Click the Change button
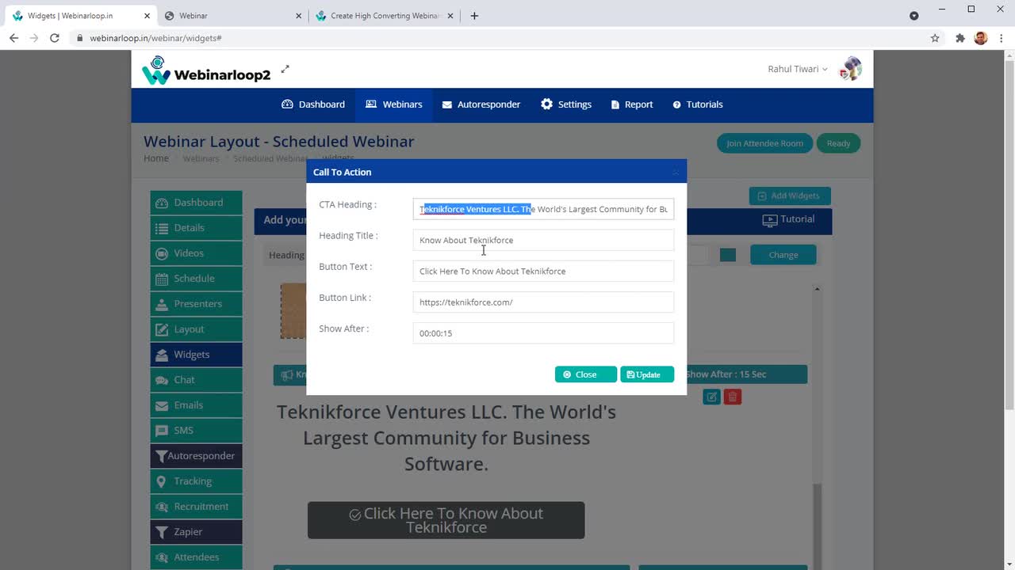The width and height of the screenshot is (1015, 570). pos(783,255)
